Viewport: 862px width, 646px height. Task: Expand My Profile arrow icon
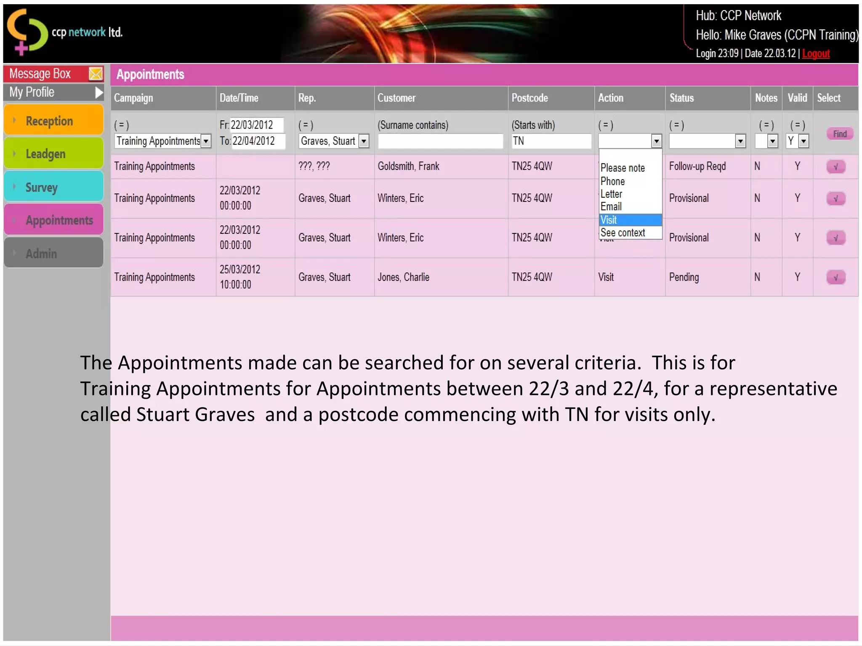[x=98, y=92]
